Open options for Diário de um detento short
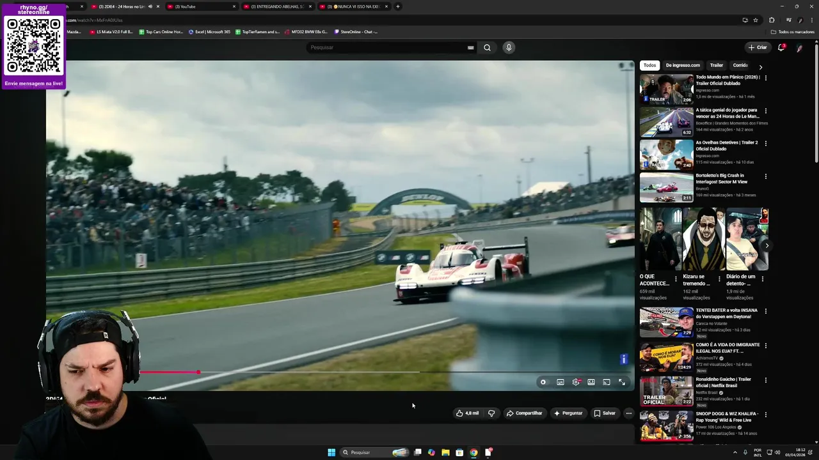Viewport: 819px width, 460px height. pyautogui.click(x=762, y=279)
